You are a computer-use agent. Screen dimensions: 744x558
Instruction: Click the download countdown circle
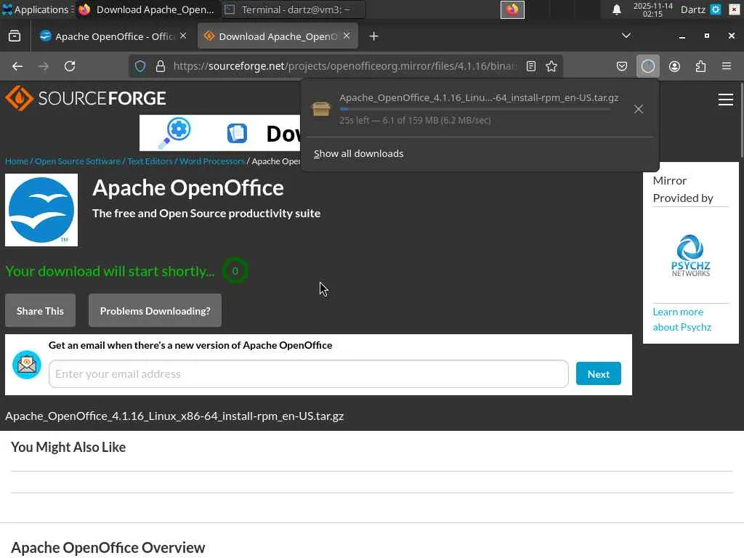(235, 271)
